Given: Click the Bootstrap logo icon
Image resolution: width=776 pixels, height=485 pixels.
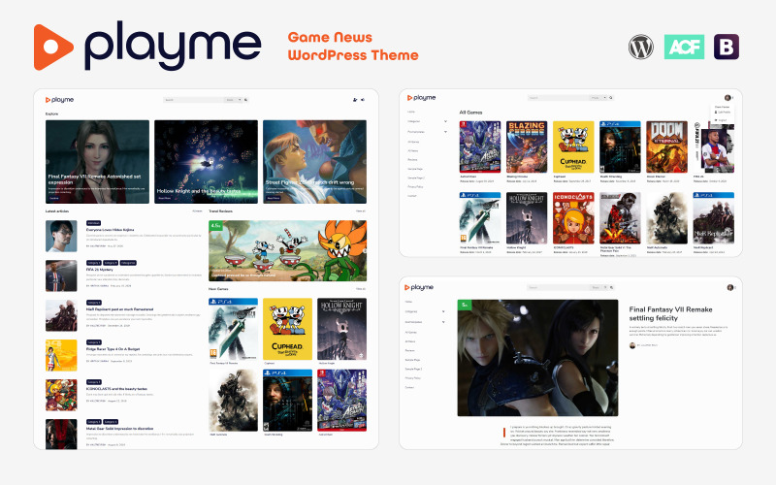Looking at the screenshot, I should 727,47.
